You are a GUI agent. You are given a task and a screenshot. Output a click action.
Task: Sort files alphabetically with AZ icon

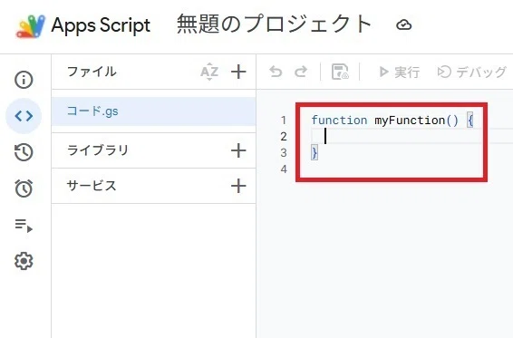coord(209,72)
